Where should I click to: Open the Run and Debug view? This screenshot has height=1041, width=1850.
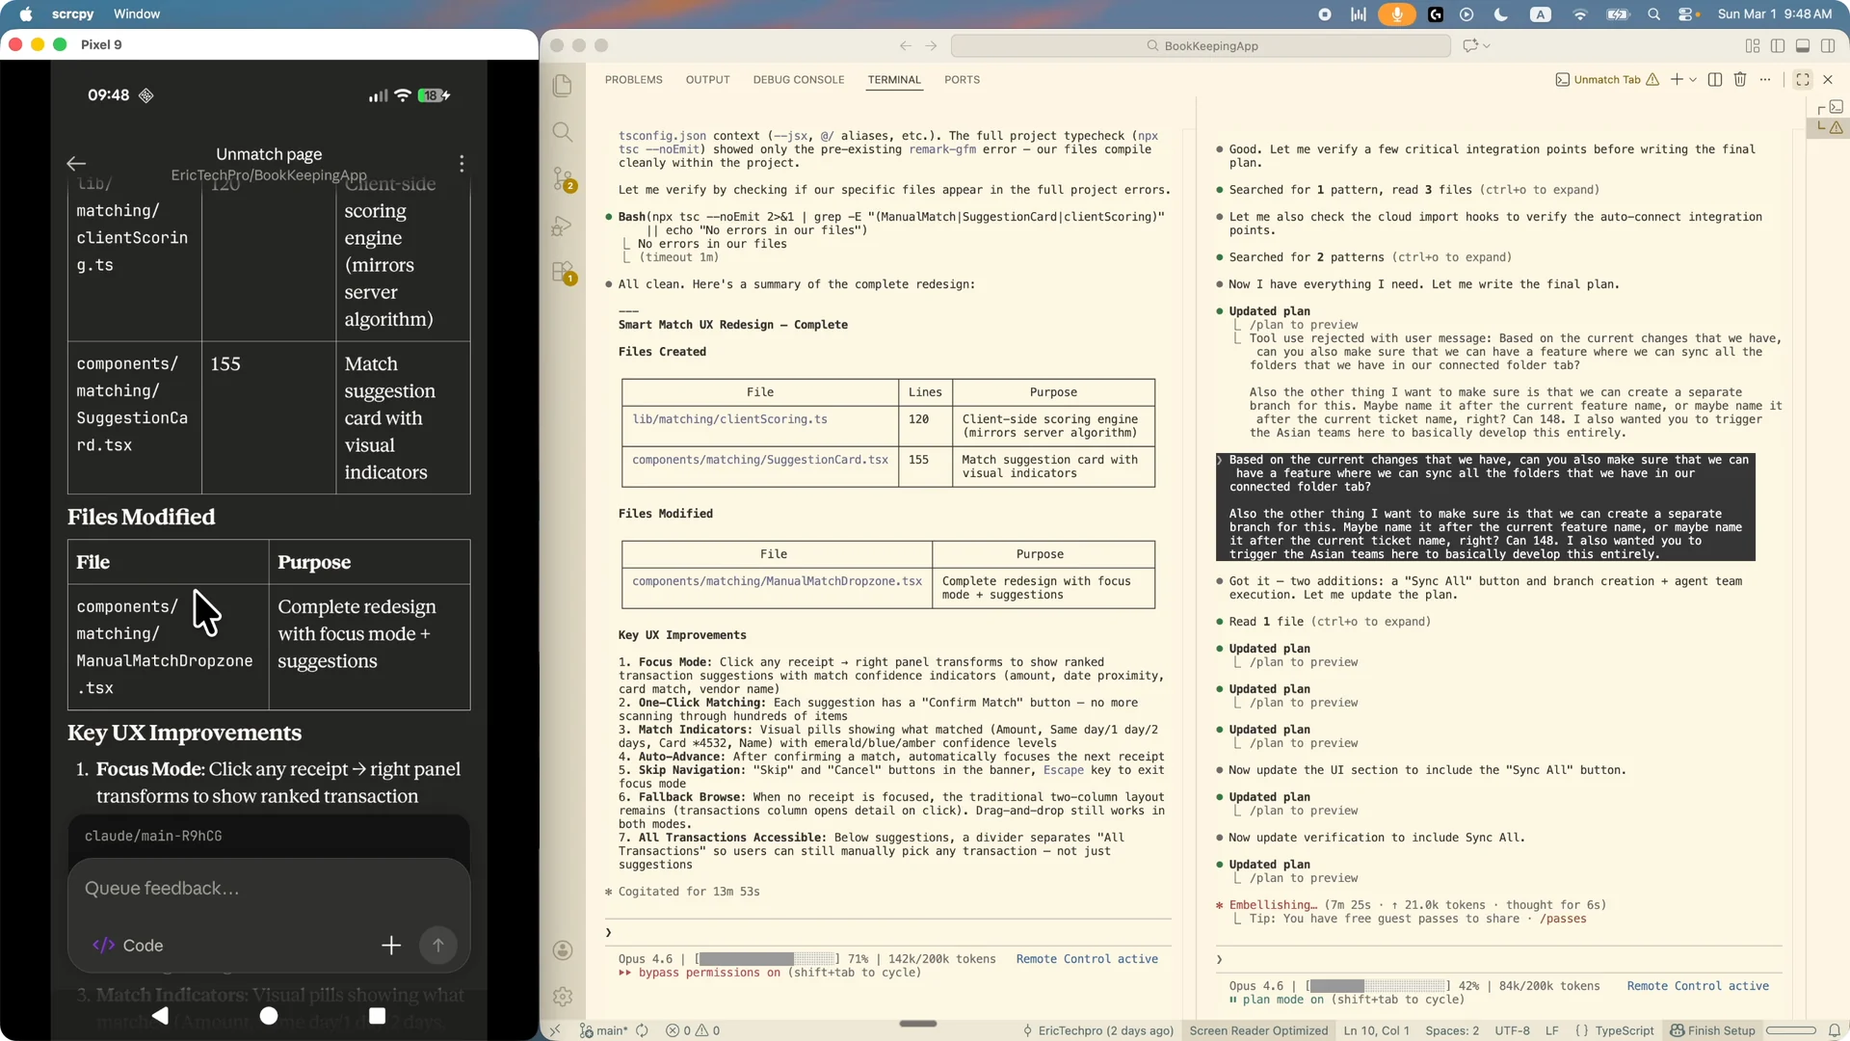(x=563, y=226)
